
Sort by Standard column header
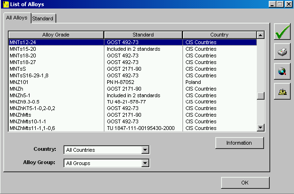coord(143,35)
